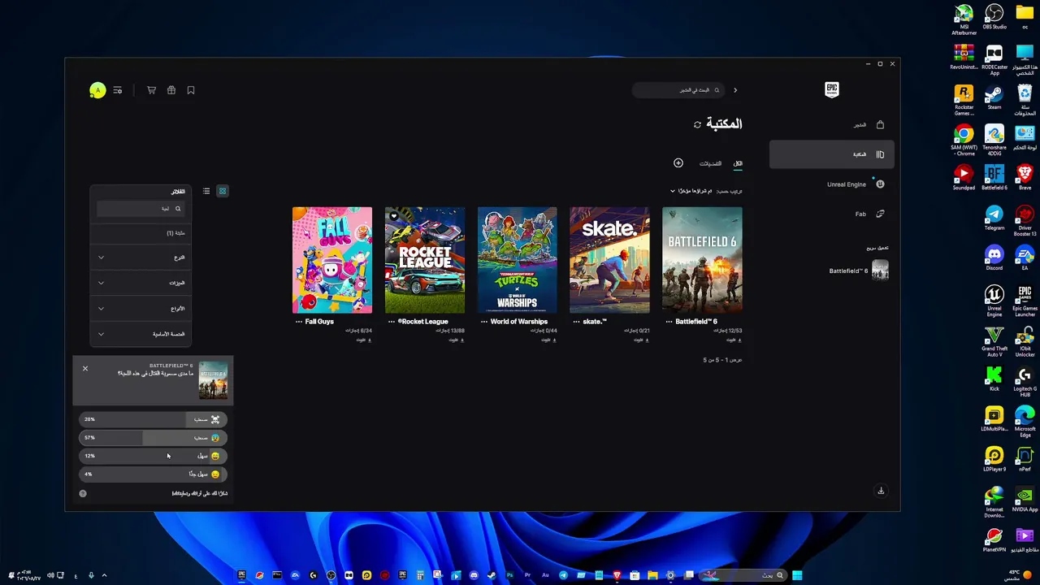Open Telegram desktop shortcut
Screen dimensions: 1040x585
click(x=994, y=218)
